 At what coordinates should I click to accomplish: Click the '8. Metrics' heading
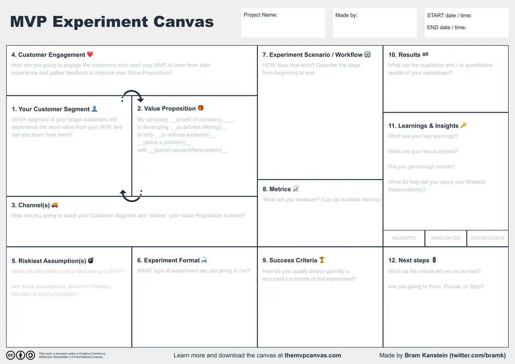(x=277, y=189)
